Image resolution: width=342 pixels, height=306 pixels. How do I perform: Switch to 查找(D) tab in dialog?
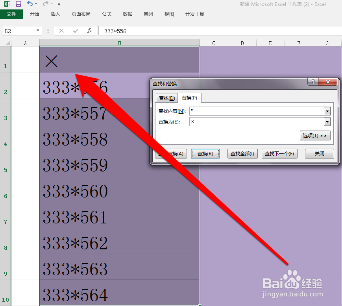click(167, 98)
